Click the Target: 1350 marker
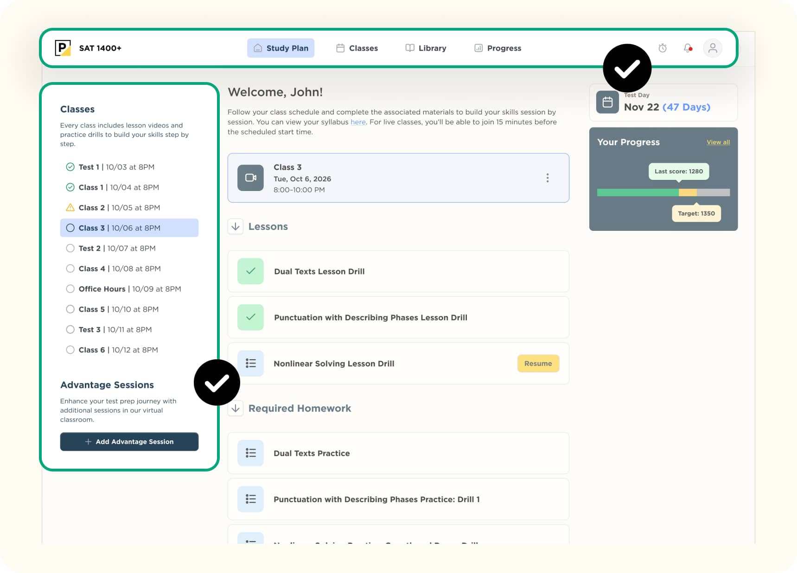 [696, 213]
